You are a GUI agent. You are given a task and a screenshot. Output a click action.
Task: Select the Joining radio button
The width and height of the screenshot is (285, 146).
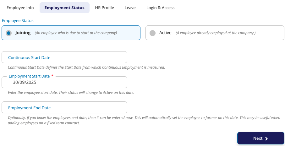[x=8, y=33]
